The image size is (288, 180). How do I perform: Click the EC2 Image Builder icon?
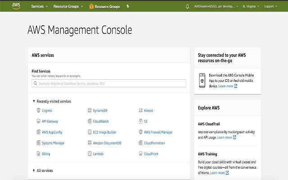pyautogui.click(x=90, y=132)
